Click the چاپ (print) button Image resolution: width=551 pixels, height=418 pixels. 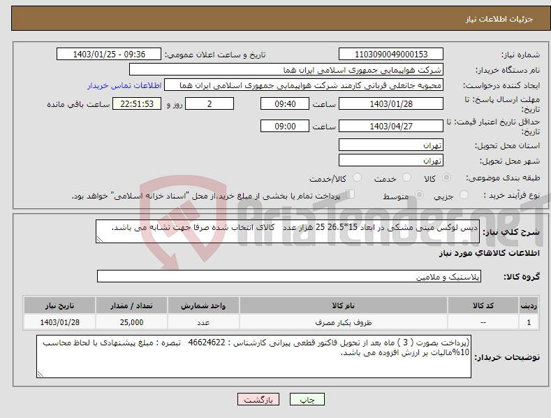coord(307,399)
